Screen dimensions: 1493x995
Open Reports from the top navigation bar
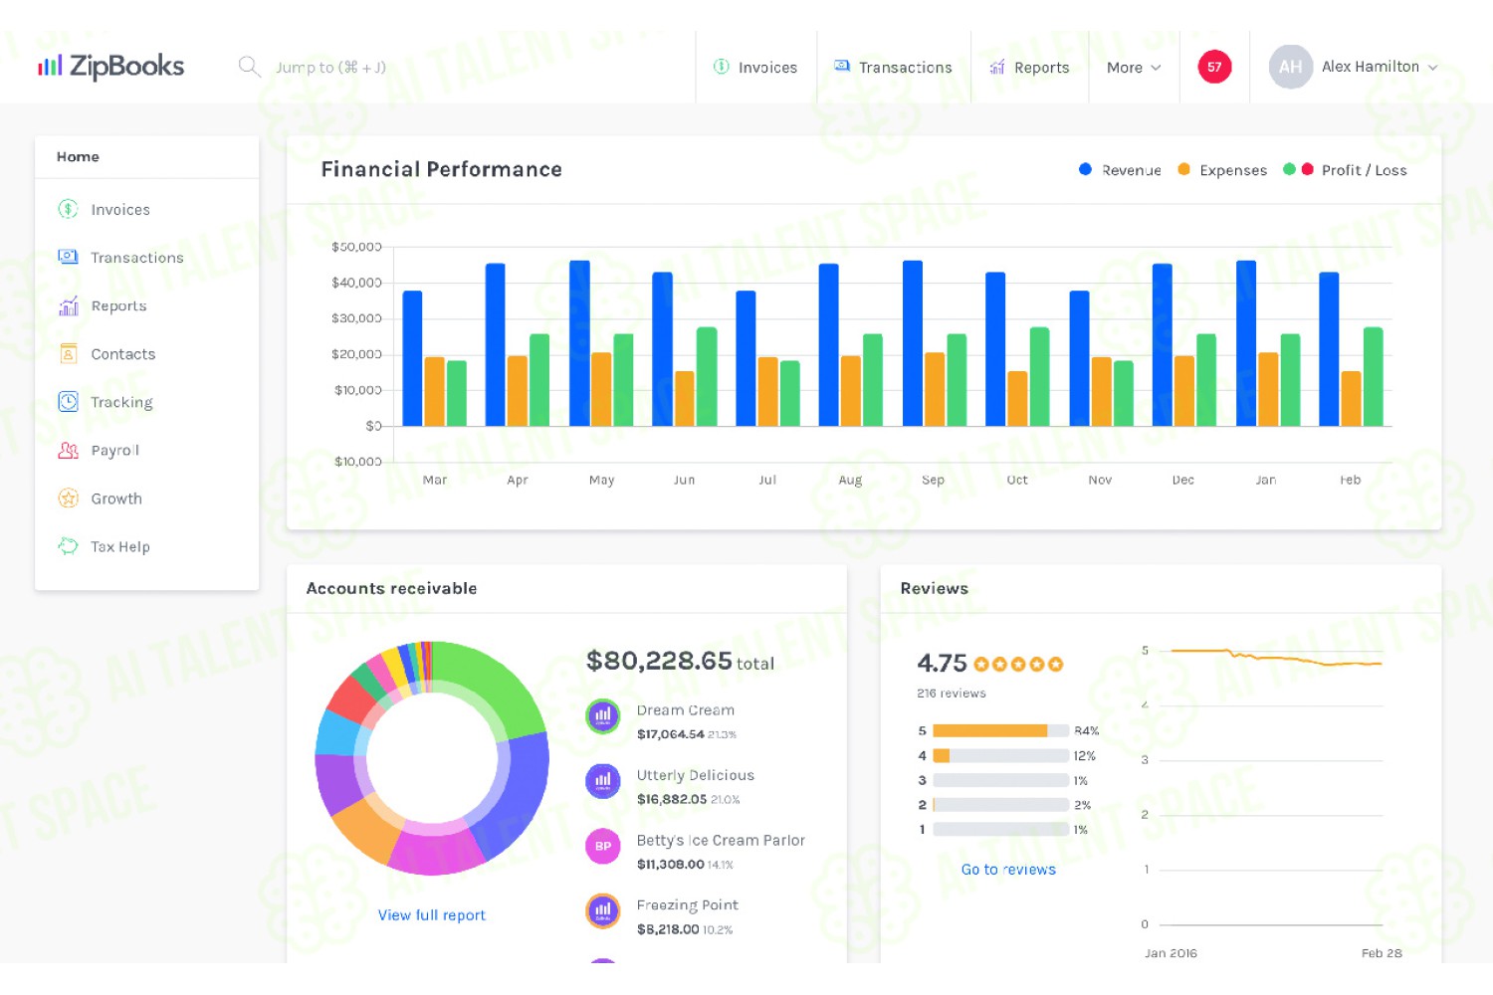1029,68
